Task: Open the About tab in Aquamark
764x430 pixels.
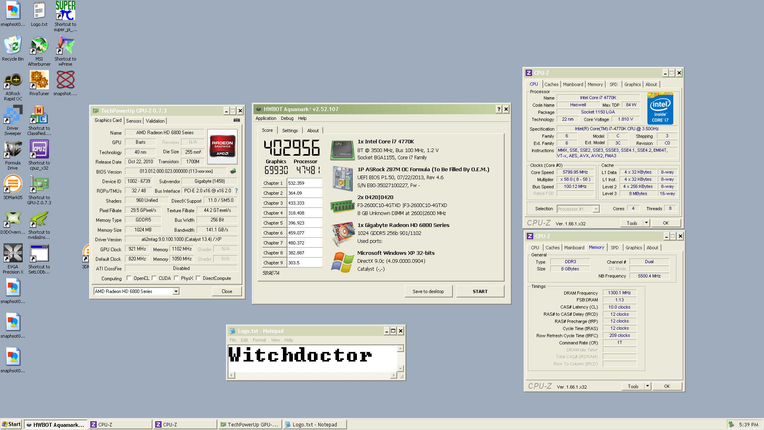Action: tap(313, 131)
